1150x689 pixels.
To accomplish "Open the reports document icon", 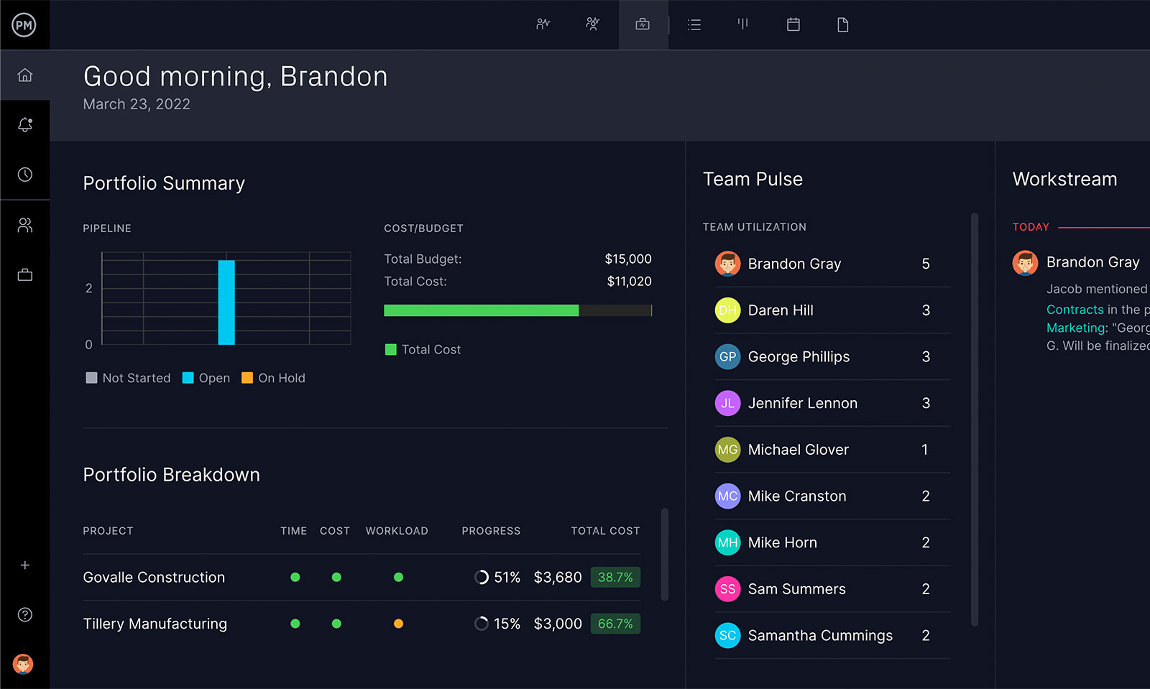I will click(842, 24).
